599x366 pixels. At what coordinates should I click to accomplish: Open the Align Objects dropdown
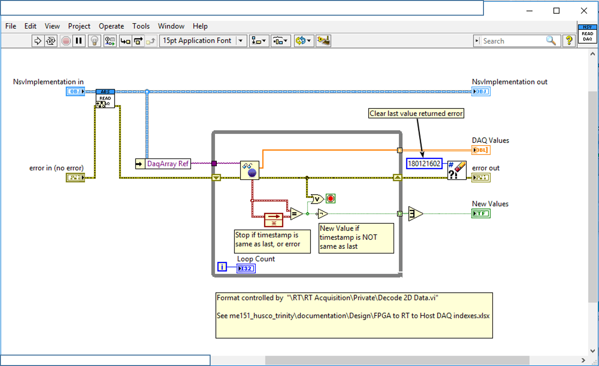coord(259,40)
